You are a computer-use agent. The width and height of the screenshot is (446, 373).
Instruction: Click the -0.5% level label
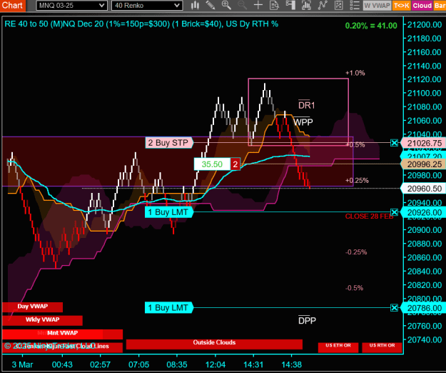coord(355,288)
